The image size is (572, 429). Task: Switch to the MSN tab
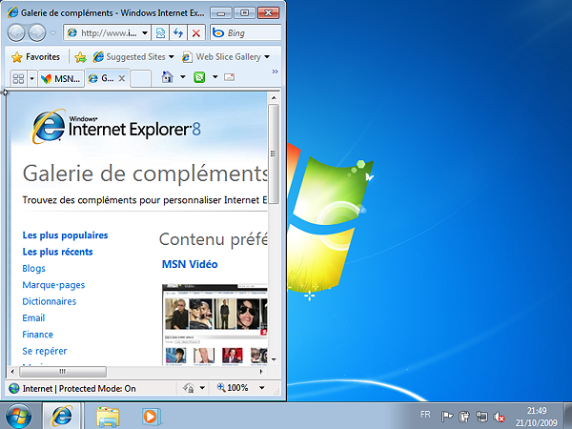click(x=60, y=78)
